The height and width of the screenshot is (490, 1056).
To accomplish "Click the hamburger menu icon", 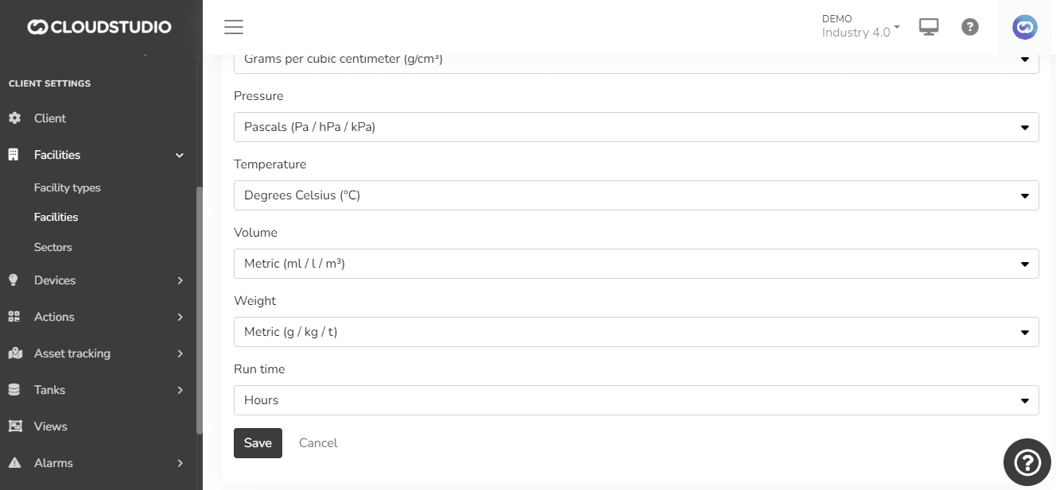I will pos(233,27).
